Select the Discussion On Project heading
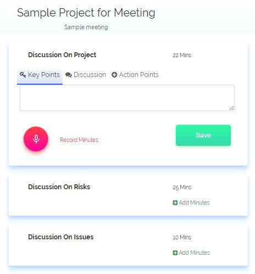255x274 pixels. (x=62, y=55)
